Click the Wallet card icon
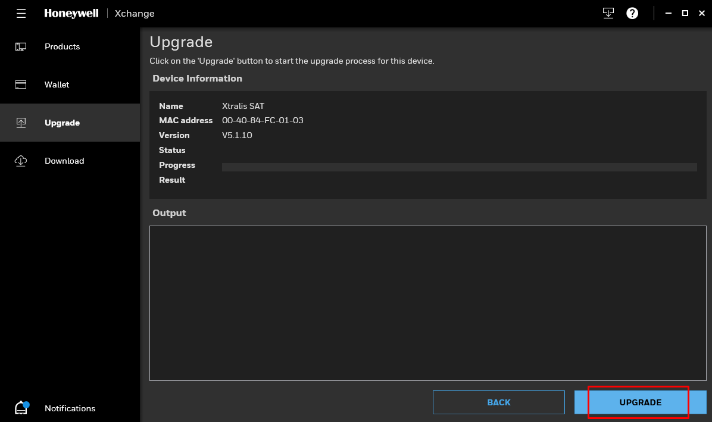This screenshot has height=422, width=712. 21,85
